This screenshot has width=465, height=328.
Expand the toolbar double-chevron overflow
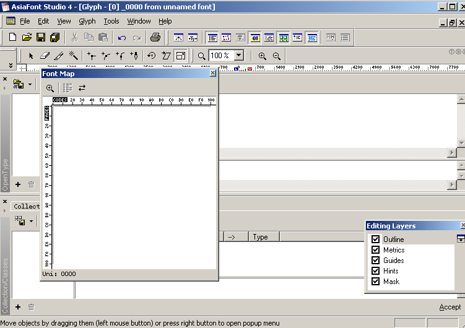11,65
